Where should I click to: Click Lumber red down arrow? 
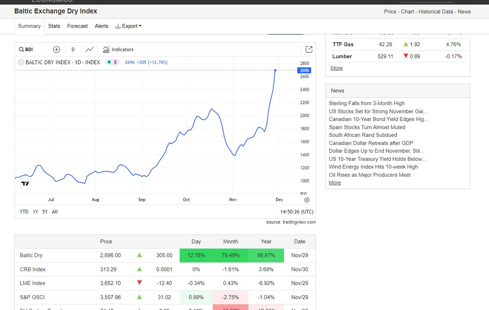coord(406,56)
